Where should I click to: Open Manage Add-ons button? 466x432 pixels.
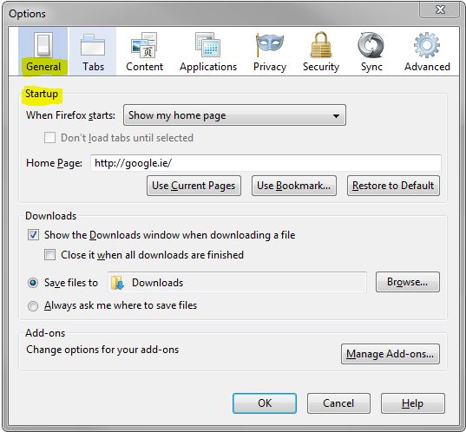[x=391, y=354]
